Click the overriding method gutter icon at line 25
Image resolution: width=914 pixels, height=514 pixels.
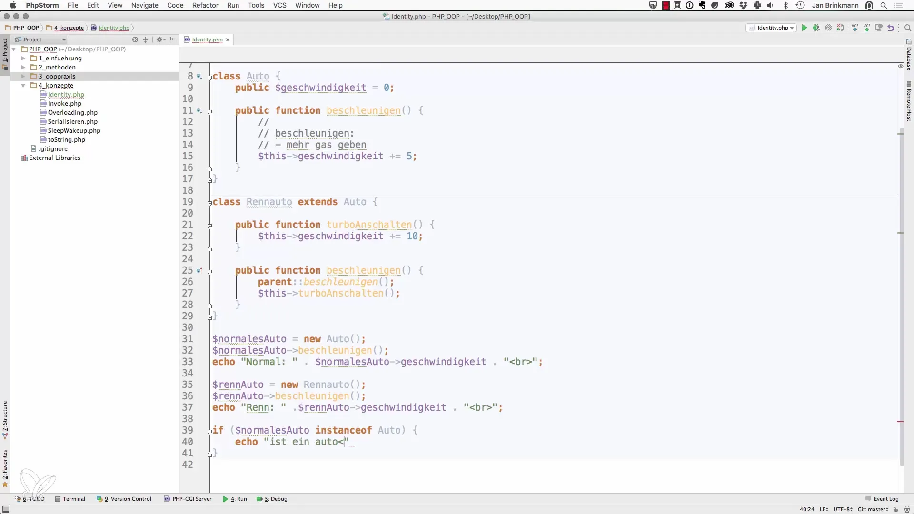click(199, 270)
